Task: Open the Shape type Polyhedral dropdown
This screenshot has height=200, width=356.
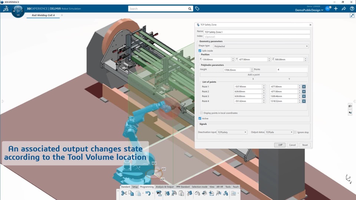Action: (x=261, y=46)
